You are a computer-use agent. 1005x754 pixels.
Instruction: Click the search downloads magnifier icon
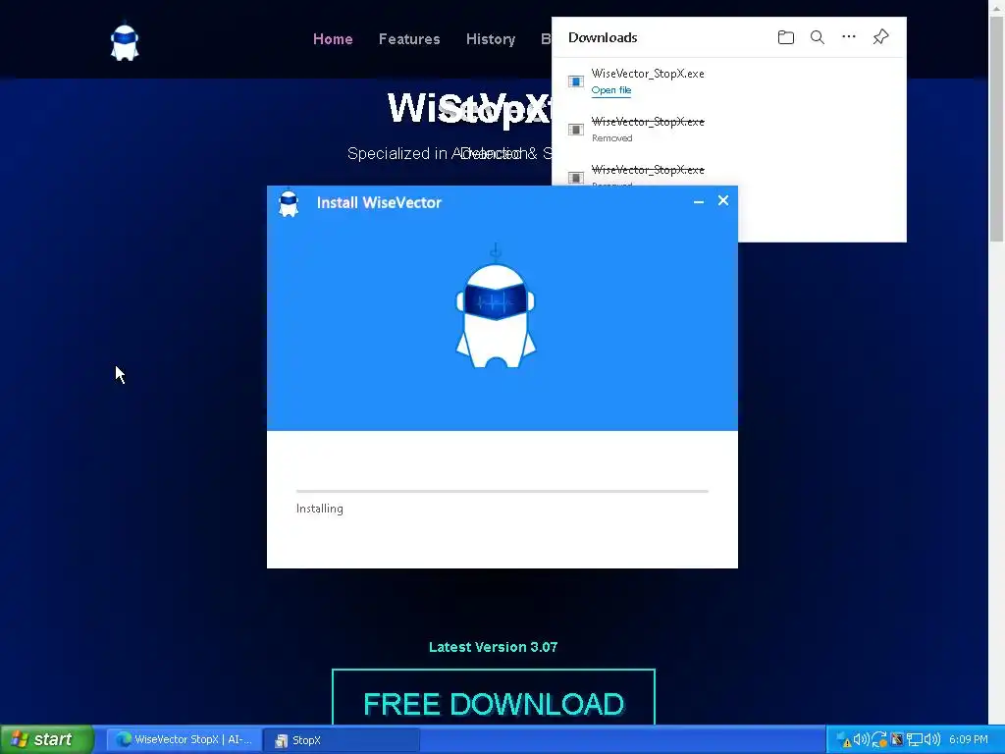tap(818, 37)
